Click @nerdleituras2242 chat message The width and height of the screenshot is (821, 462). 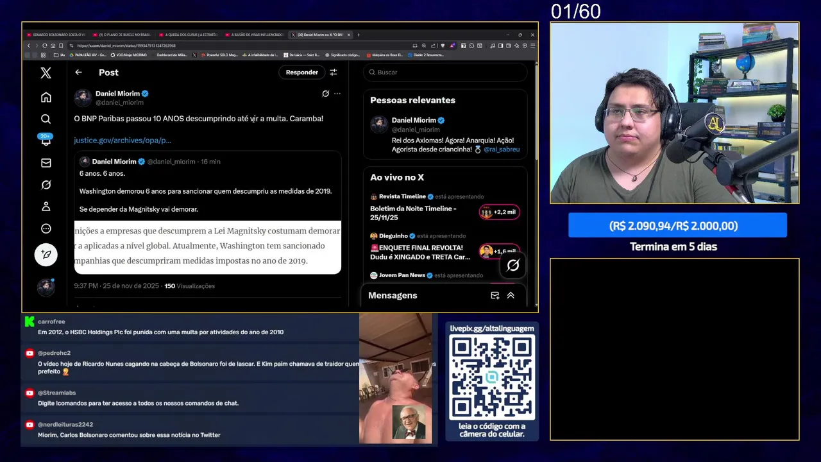click(190, 430)
